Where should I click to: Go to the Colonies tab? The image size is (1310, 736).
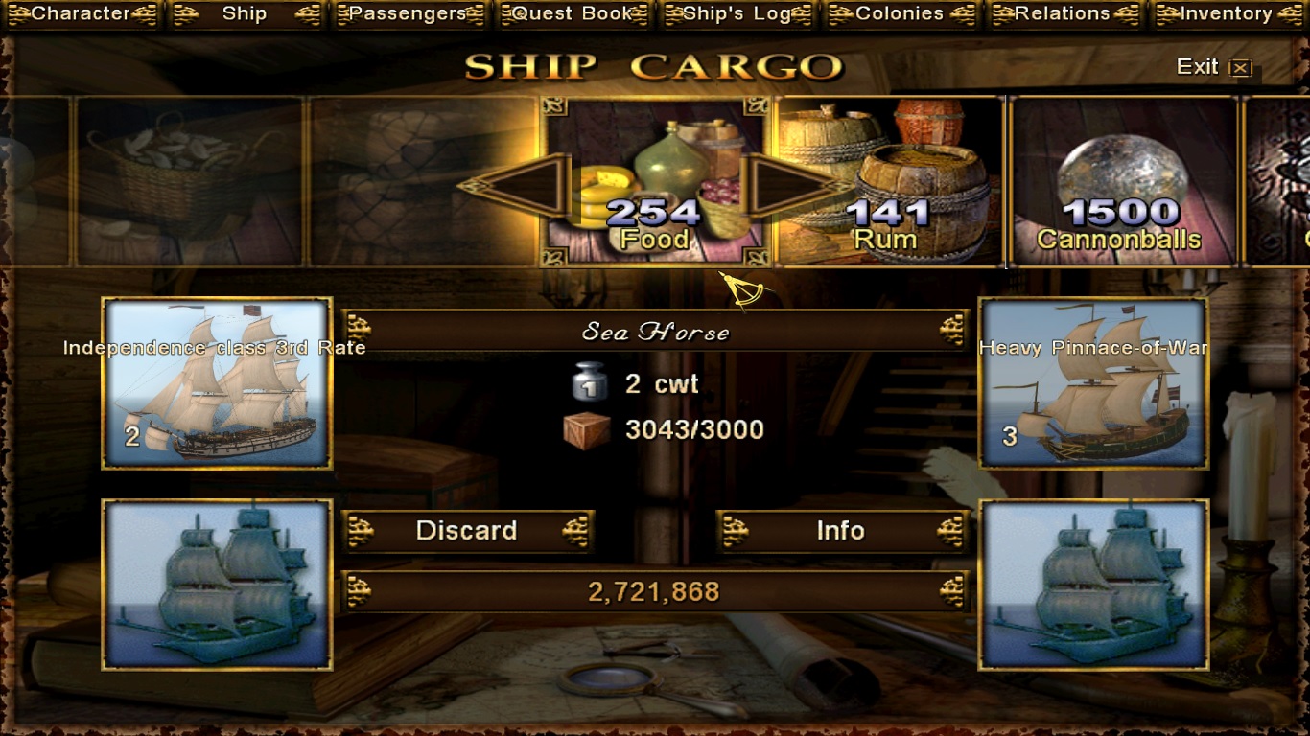901,14
